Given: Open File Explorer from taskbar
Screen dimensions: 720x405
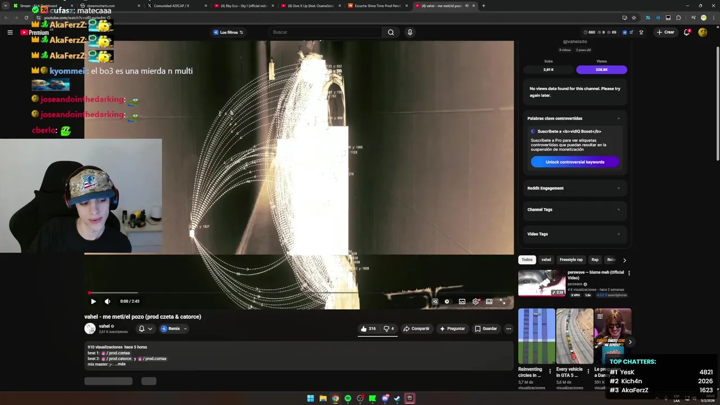Looking at the screenshot, I should coord(323,398).
